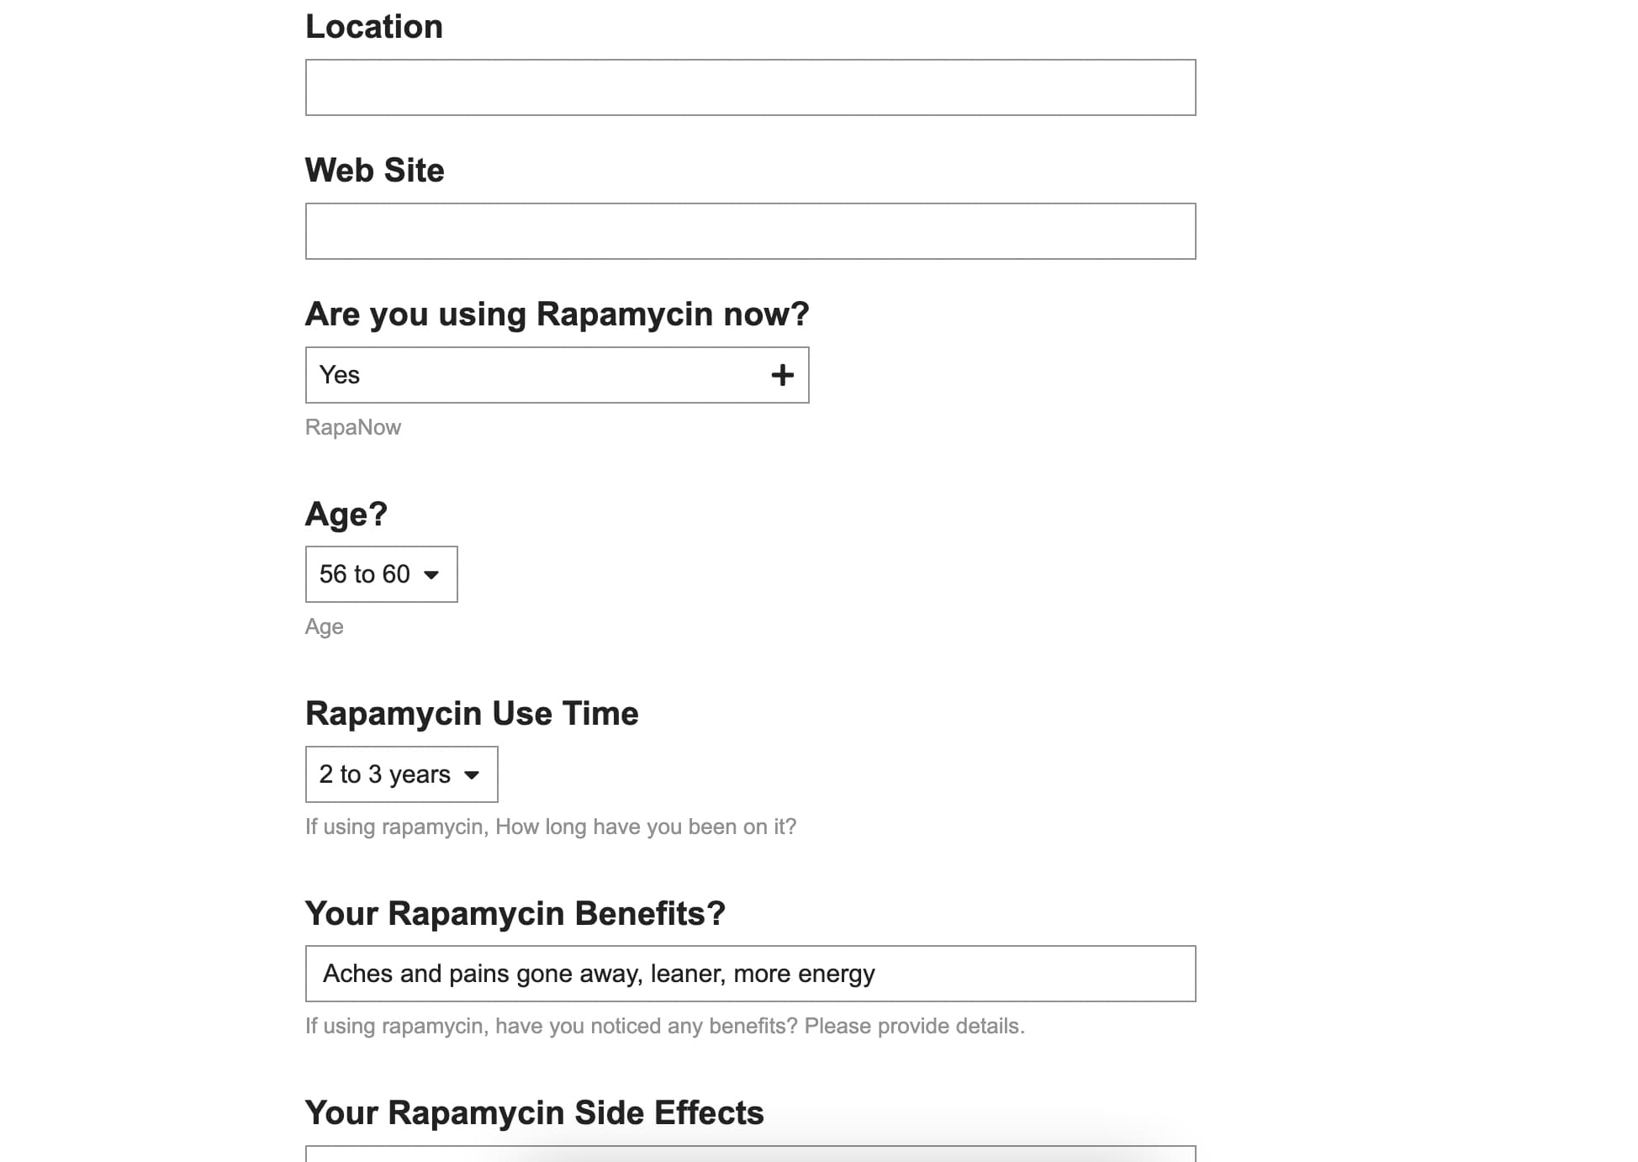Click the 'Web Site' field label
Image resolution: width=1638 pixels, height=1162 pixels.
pyautogui.click(x=374, y=171)
